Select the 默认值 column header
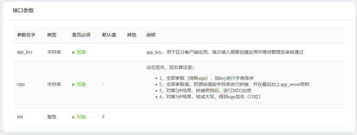 [109, 35]
